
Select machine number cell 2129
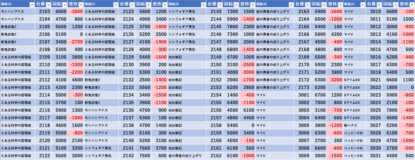click(x=127, y=57)
